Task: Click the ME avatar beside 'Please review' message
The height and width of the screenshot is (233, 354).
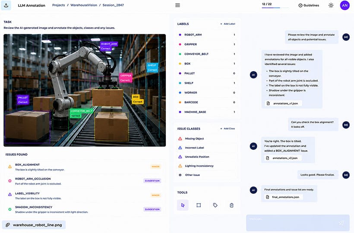Action: (346, 37)
